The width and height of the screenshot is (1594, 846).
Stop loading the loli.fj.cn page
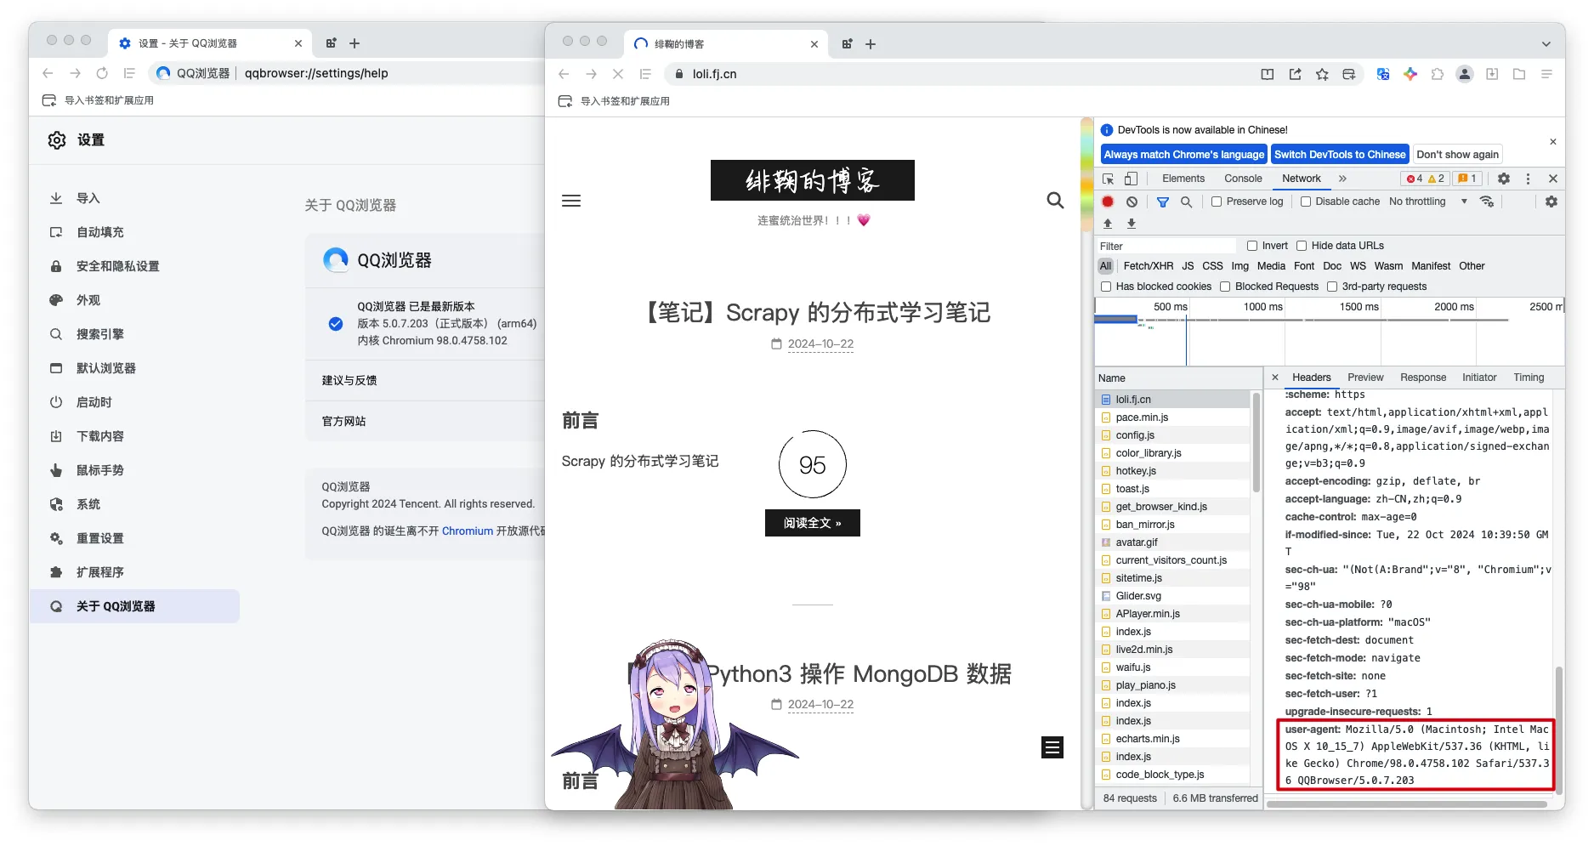(x=618, y=75)
